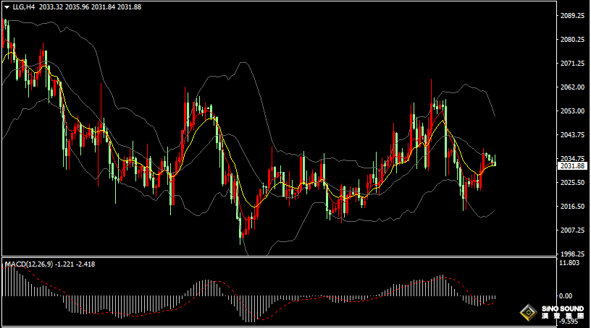
Task: Click the 2062.00 price axis label
Action: (572, 87)
